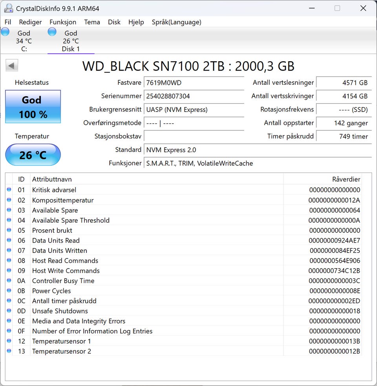Select status dot of Kritisk advarsel row
This screenshot has height=386, width=377.
(9, 190)
